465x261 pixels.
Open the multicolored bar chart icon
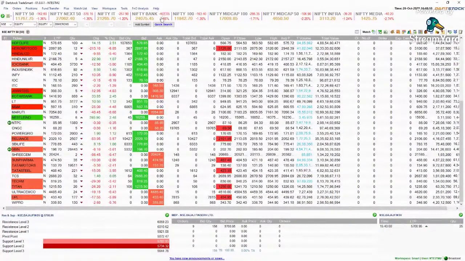409,32
